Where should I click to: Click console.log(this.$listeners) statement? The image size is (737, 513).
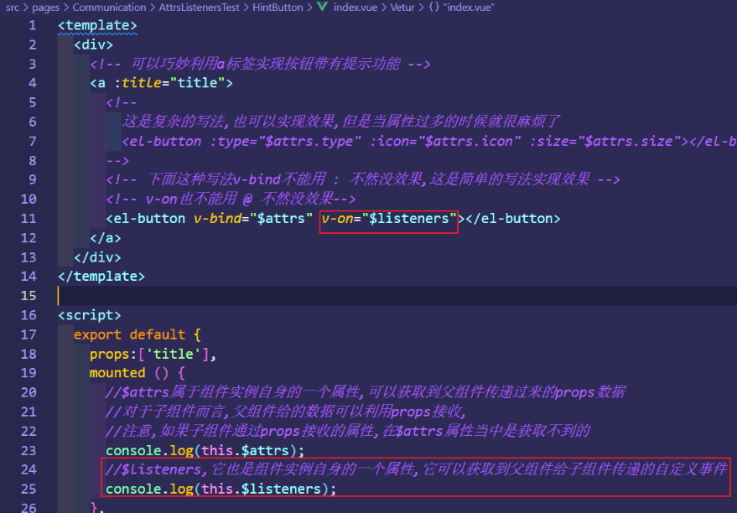tap(221, 489)
